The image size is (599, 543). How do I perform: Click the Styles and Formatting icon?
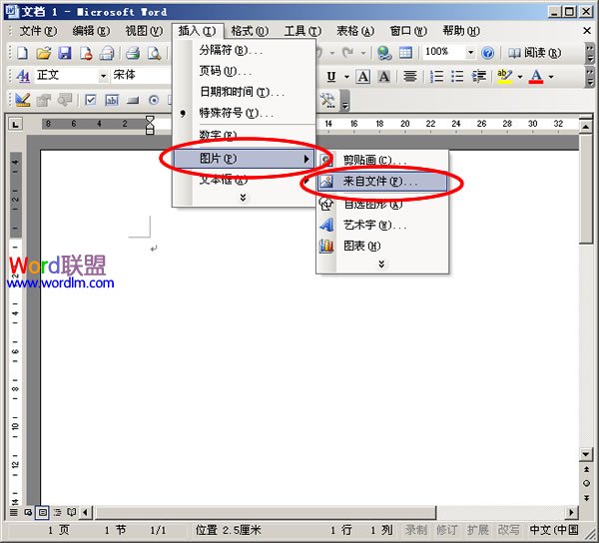point(23,77)
